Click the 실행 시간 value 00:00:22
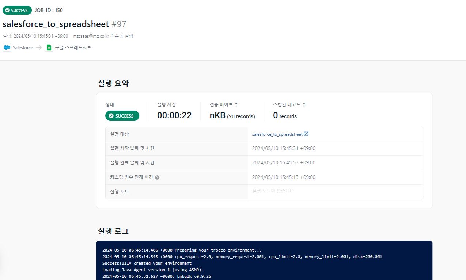The height and width of the screenshot is (280, 466). (x=174, y=116)
